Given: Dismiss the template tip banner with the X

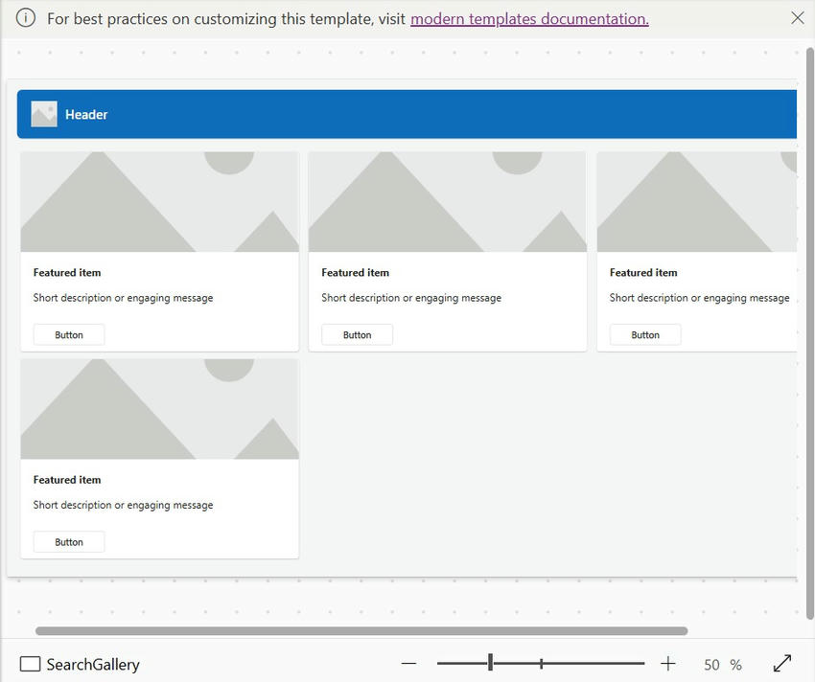Looking at the screenshot, I should click(797, 16).
